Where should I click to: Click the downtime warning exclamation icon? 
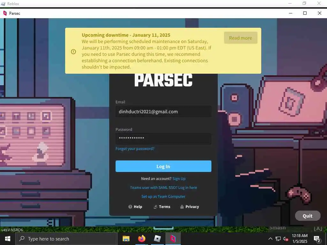73,52
